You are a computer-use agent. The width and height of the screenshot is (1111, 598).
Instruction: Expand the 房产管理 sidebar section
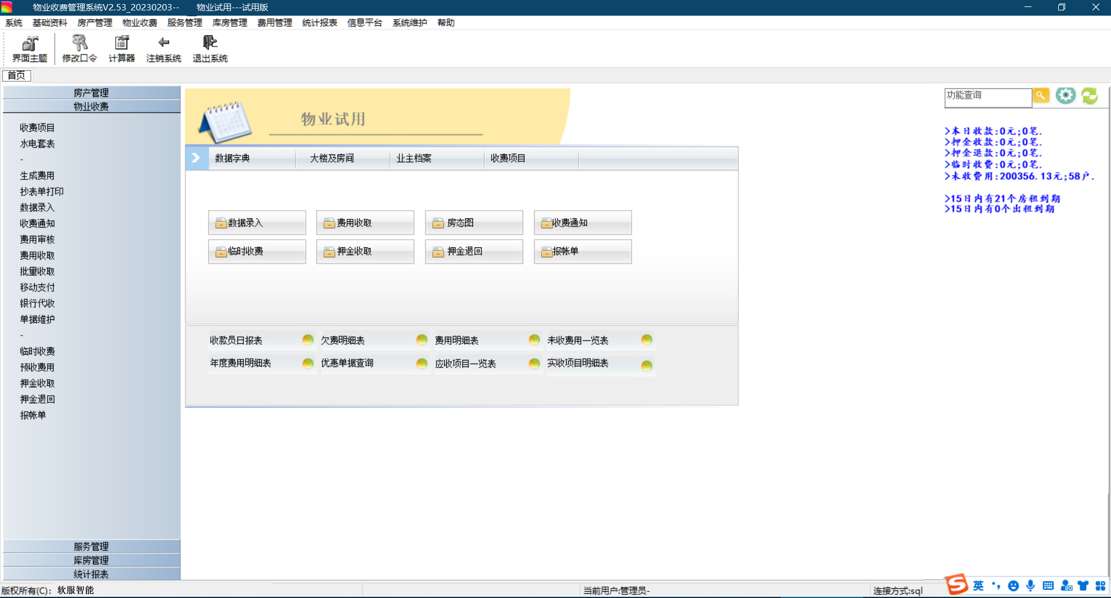click(x=91, y=93)
